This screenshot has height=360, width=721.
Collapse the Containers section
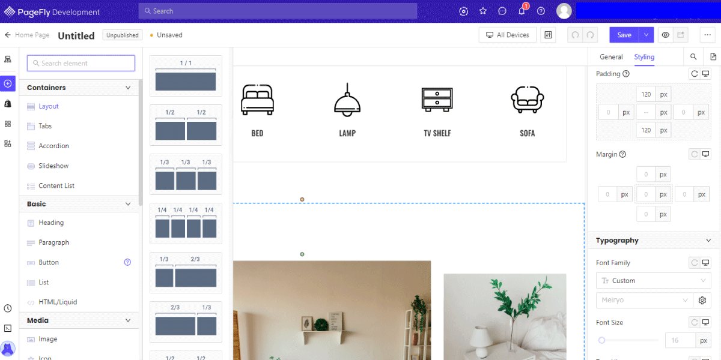(x=128, y=88)
